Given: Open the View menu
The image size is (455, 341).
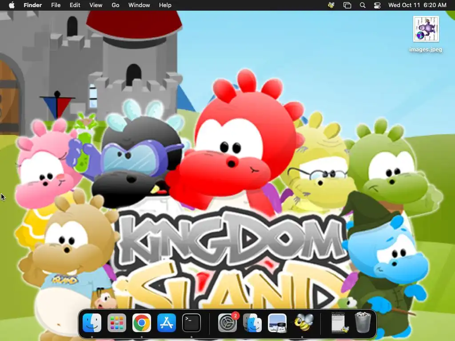Looking at the screenshot, I should pos(96,5).
